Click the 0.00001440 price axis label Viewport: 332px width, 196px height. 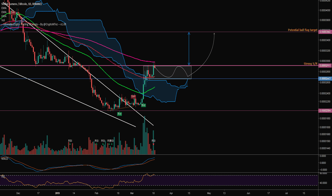tap(325, 148)
